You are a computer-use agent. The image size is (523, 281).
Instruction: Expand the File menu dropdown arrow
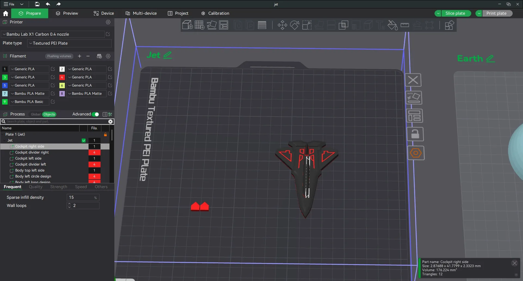(x=22, y=4)
